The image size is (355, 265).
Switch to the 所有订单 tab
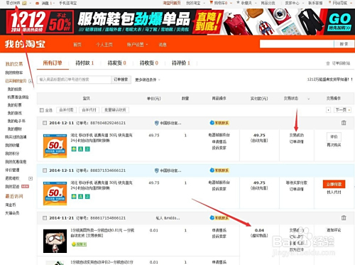click(x=53, y=63)
